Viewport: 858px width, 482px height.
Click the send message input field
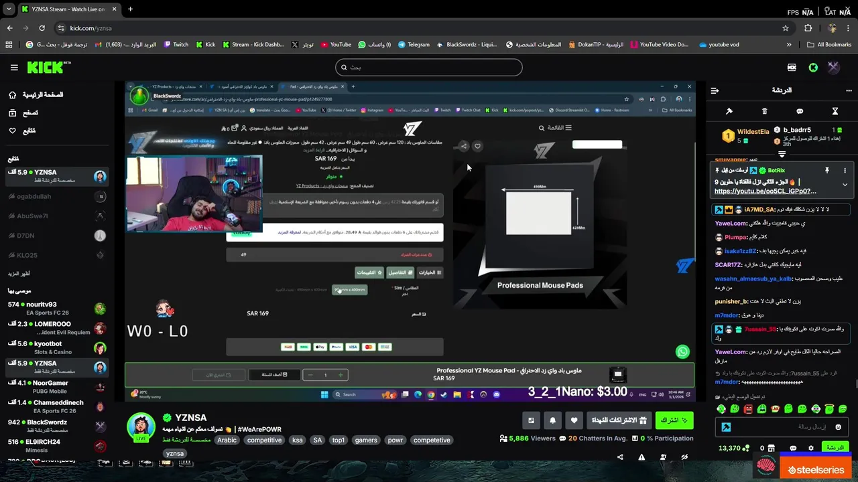(x=783, y=426)
